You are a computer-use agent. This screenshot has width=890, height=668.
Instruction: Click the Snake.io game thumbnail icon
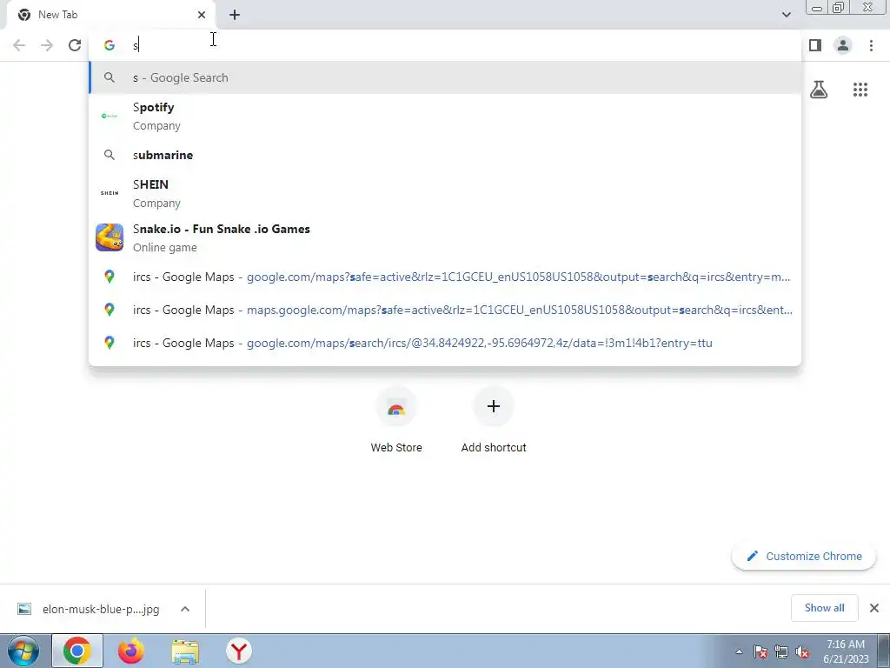110,237
